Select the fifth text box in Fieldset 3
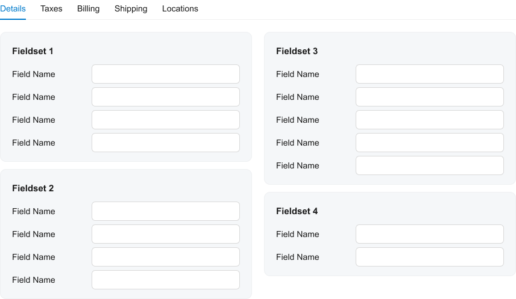Image resolution: width=516 pixels, height=299 pixels. 430,165
